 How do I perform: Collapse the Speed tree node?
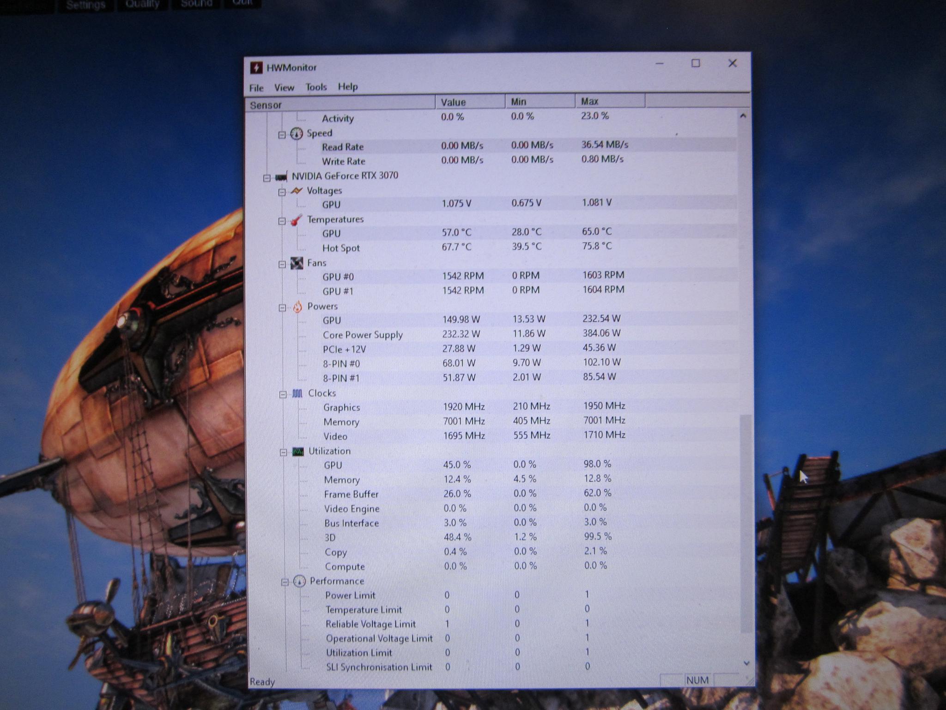[x=281, y=135]
